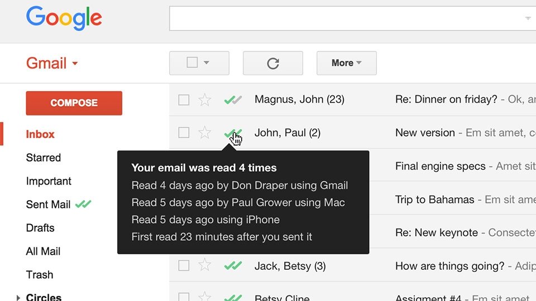This screenshot has height=301, width=536.
Task: Click tooltip line about Don Draper
Action: tap(240, 185)
